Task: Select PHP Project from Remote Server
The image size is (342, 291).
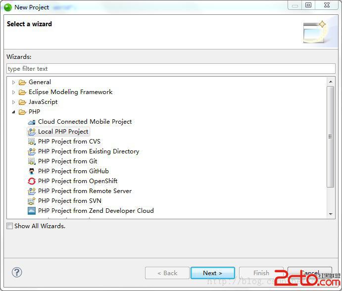Action: pyautogui.click(x=85, y=191)
